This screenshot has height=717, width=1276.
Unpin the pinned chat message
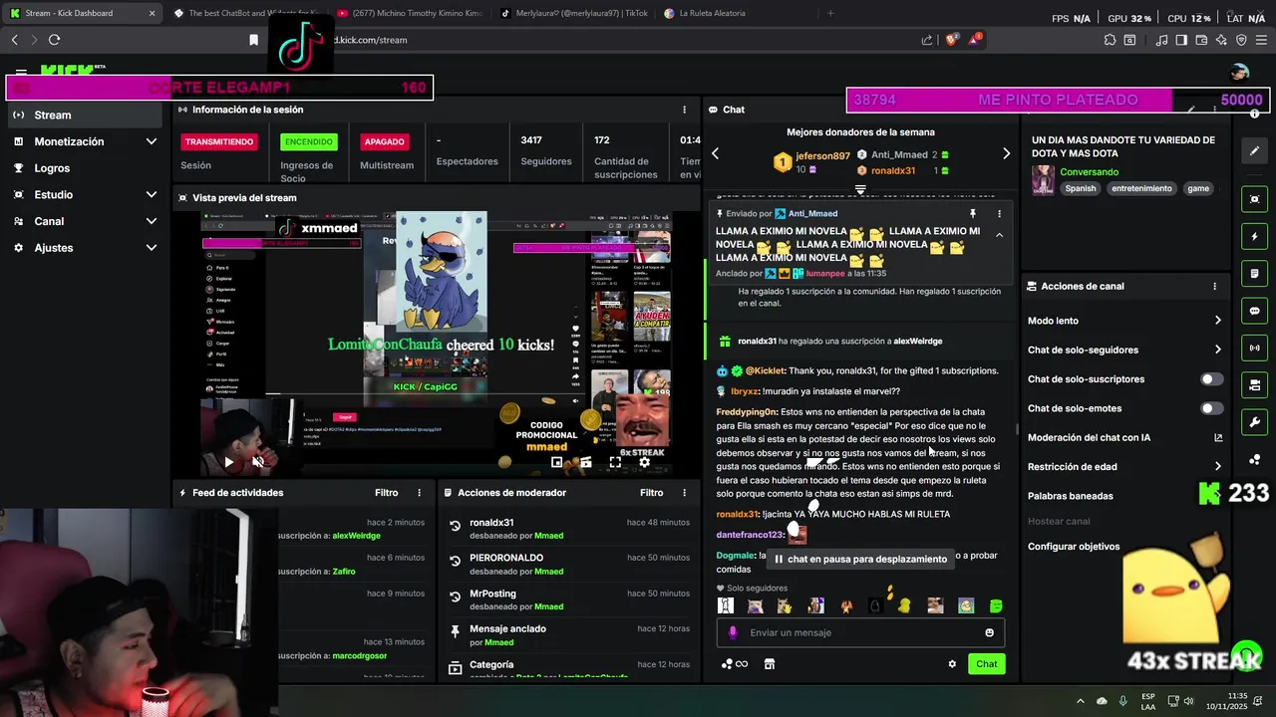click(973, 213)
